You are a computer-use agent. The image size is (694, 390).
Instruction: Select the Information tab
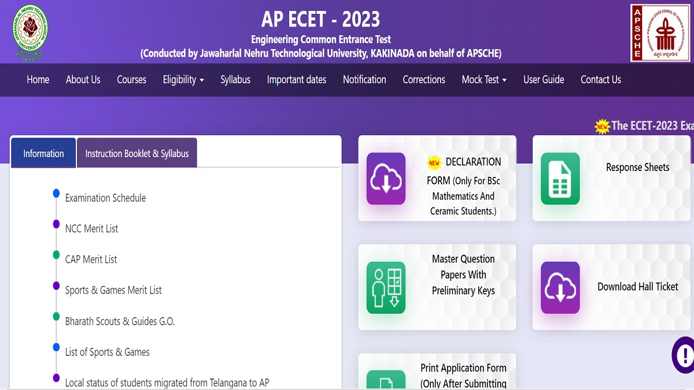pos(43,153)
